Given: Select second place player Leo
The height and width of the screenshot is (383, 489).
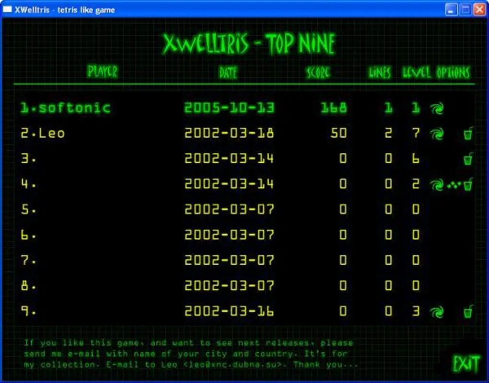Looking at the screenshot, I should (51, 133).
